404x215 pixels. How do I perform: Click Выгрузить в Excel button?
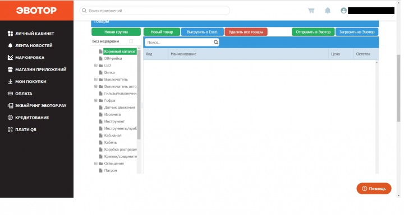coord(202,32)
